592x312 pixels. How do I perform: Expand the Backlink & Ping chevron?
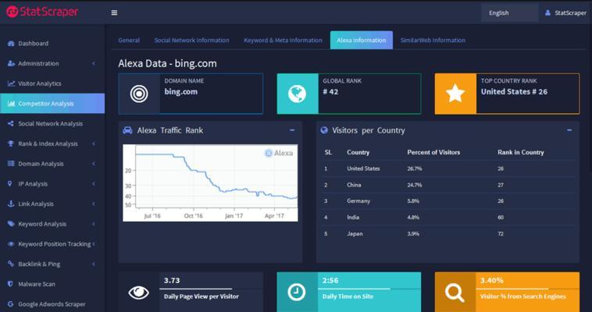(x=93, y=264)
